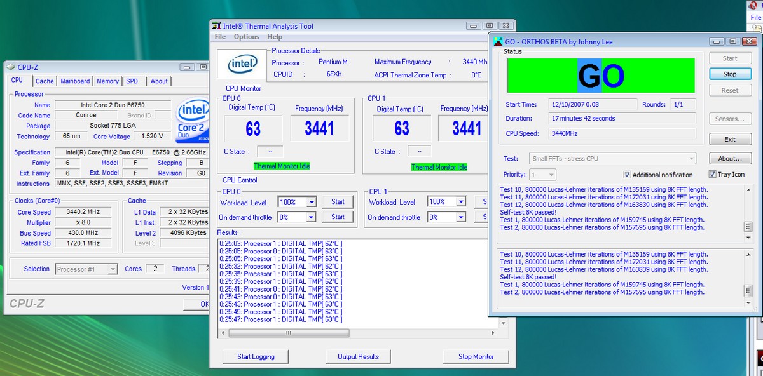Viewport: 763px width, 376px height.
Task: Toggle the Additional notification checkbox
Action: click(628, 175)
